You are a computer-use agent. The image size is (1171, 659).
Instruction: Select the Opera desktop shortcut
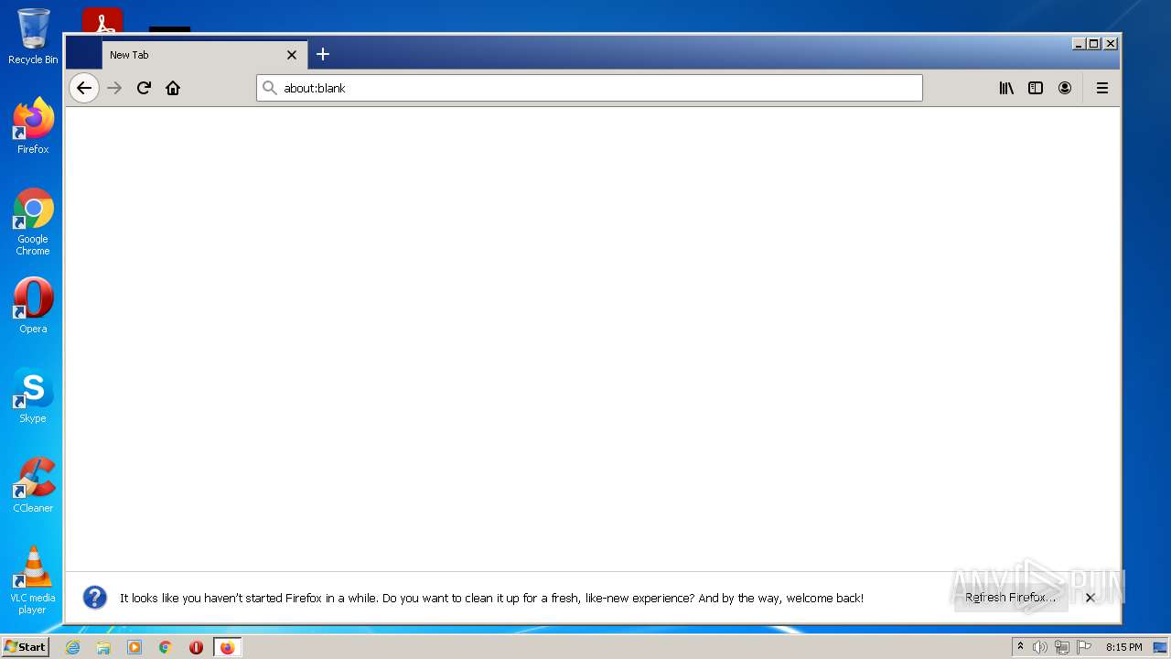tap(33, 306)
